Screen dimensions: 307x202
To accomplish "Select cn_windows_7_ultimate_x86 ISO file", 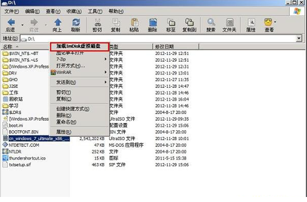I will [x=36, y=139].
